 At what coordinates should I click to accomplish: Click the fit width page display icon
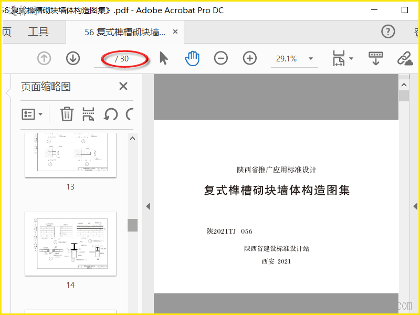(339, 58)
